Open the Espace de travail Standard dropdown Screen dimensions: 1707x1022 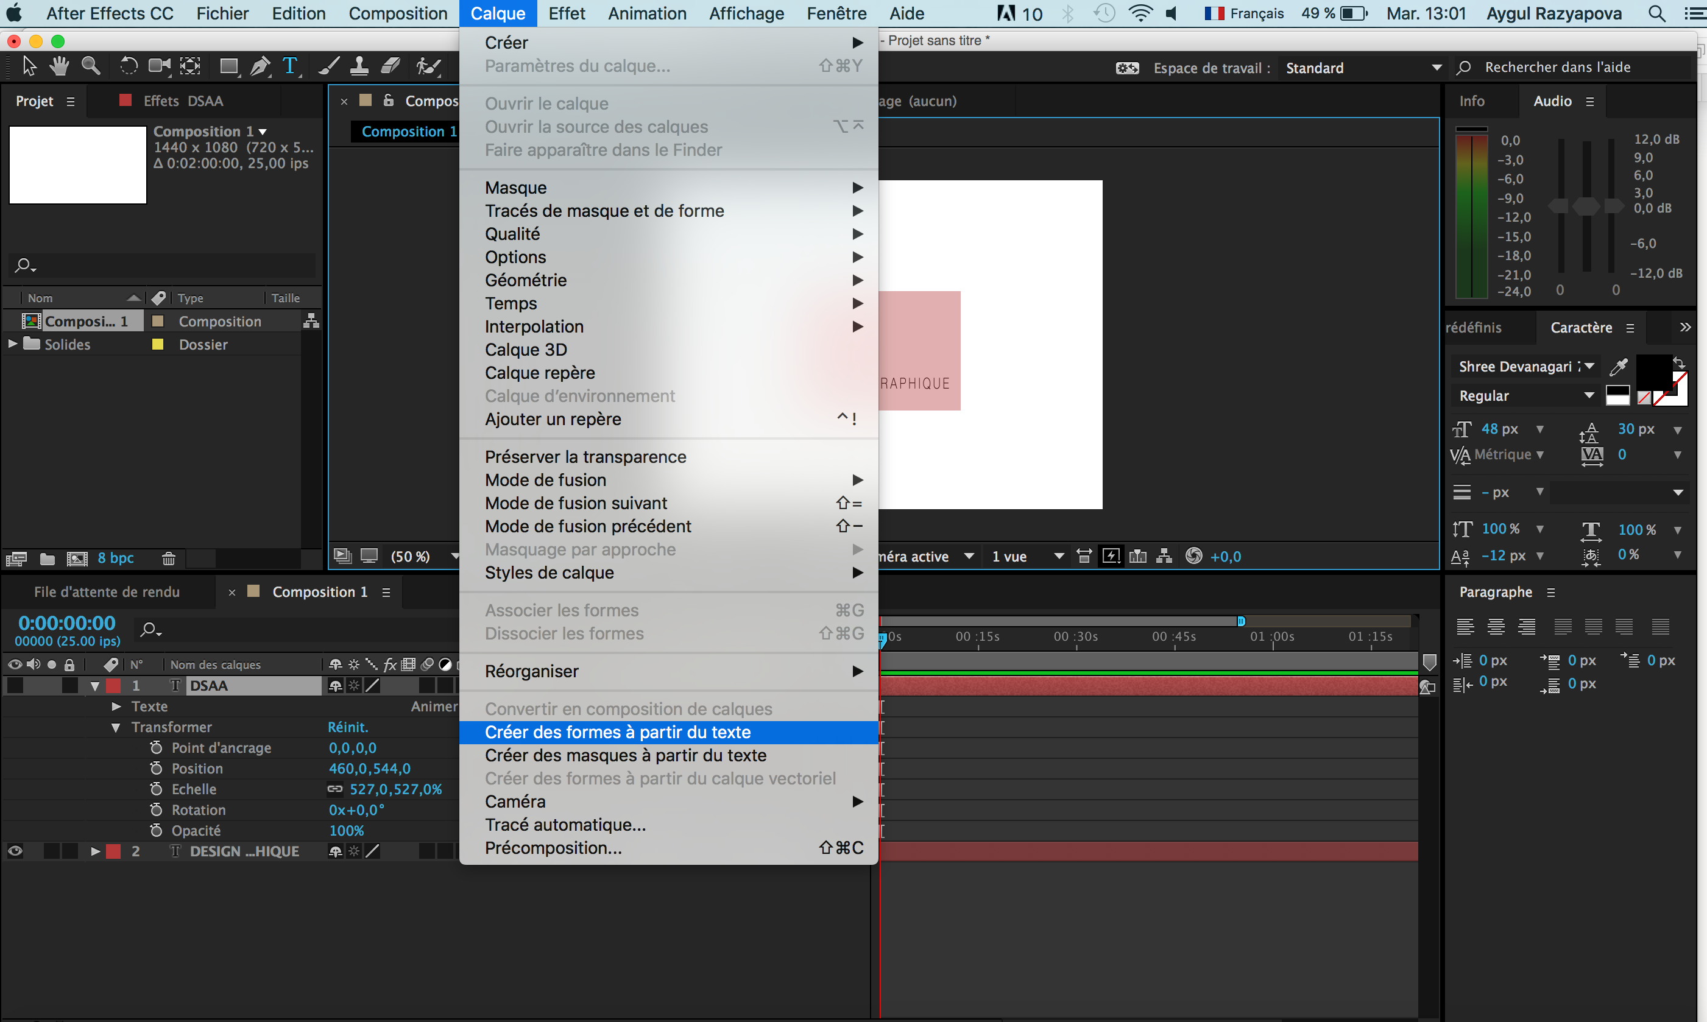pyautogui.click(x=1363, y=68)
